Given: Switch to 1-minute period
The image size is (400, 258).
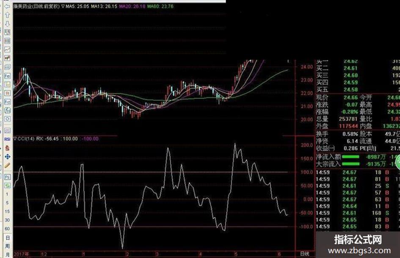Looking at the screenshot, I should pyautogui.click(x=7, y=194).
